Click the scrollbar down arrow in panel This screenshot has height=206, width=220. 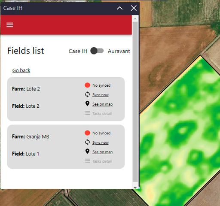click(x=135, y=188)
